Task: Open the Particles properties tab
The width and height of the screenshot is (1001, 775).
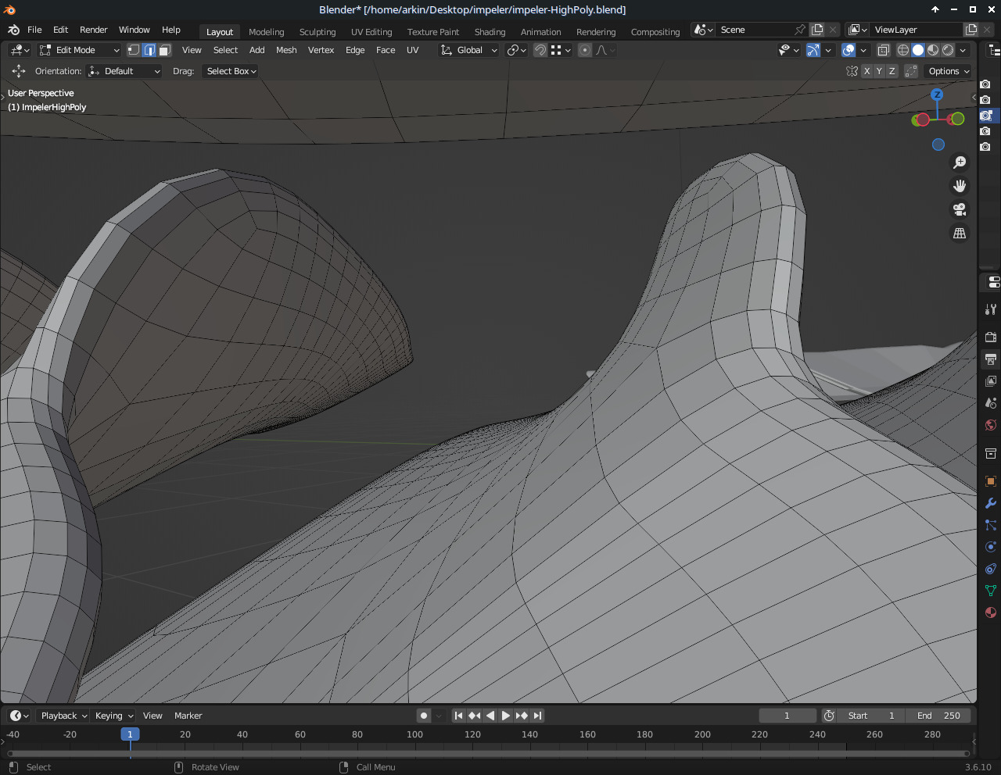Action: pyautogui.click(x=991, y=525)
